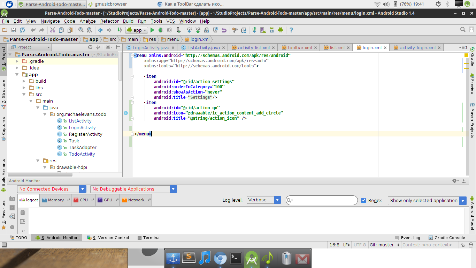The height and width of the screenshot is (268, 476).
Task: Click the Copy toolbar icon
Action: [x=61, y=30]
